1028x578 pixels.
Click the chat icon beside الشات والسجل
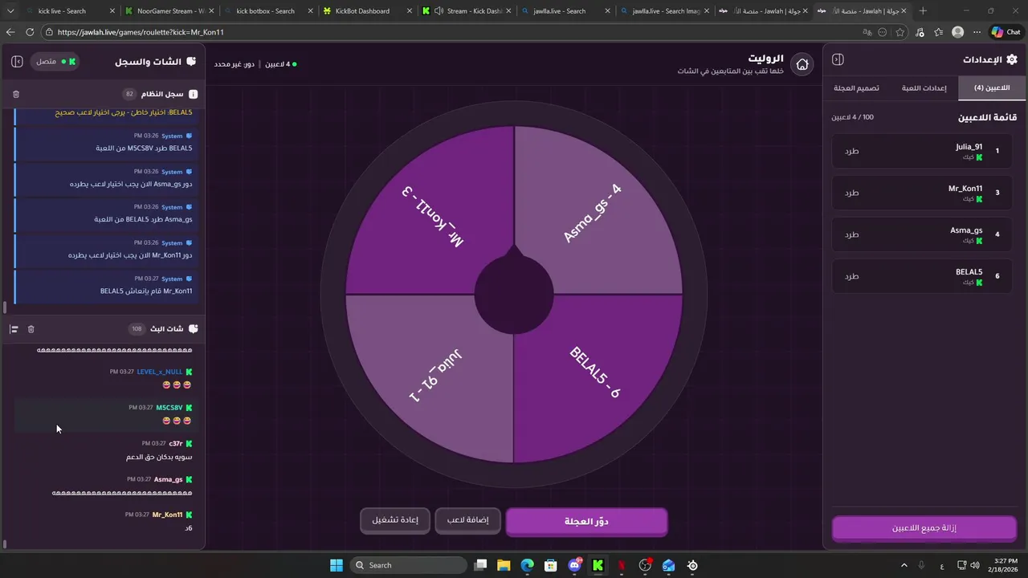[x=191, y=61]
